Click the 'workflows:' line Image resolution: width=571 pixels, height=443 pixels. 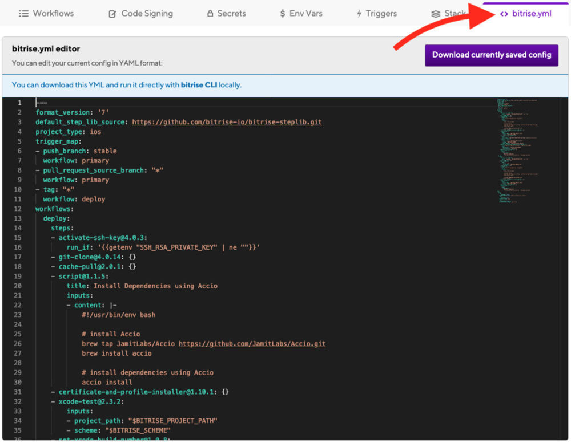tap(54, 209)
